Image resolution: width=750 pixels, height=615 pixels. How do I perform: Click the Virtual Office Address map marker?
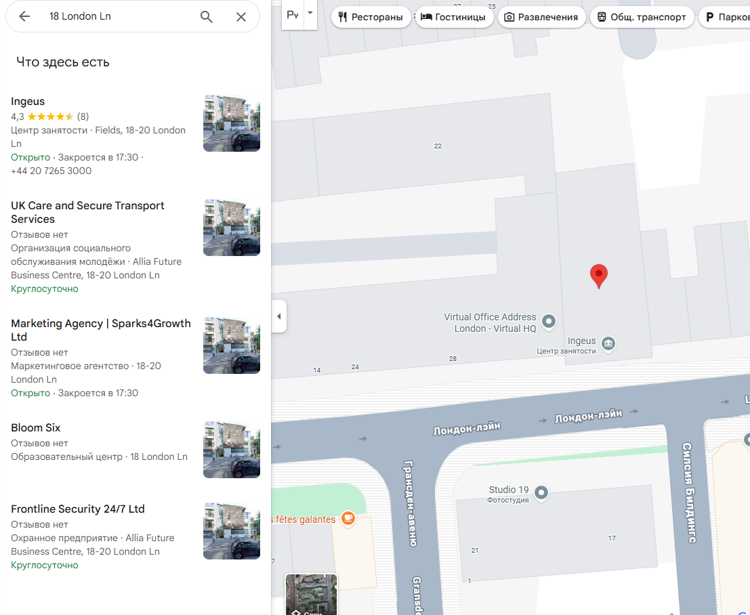click(x=549, y=321)
